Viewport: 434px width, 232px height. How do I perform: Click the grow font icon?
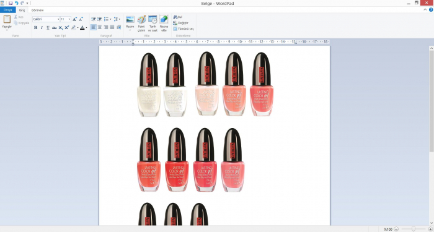[74, 19]
